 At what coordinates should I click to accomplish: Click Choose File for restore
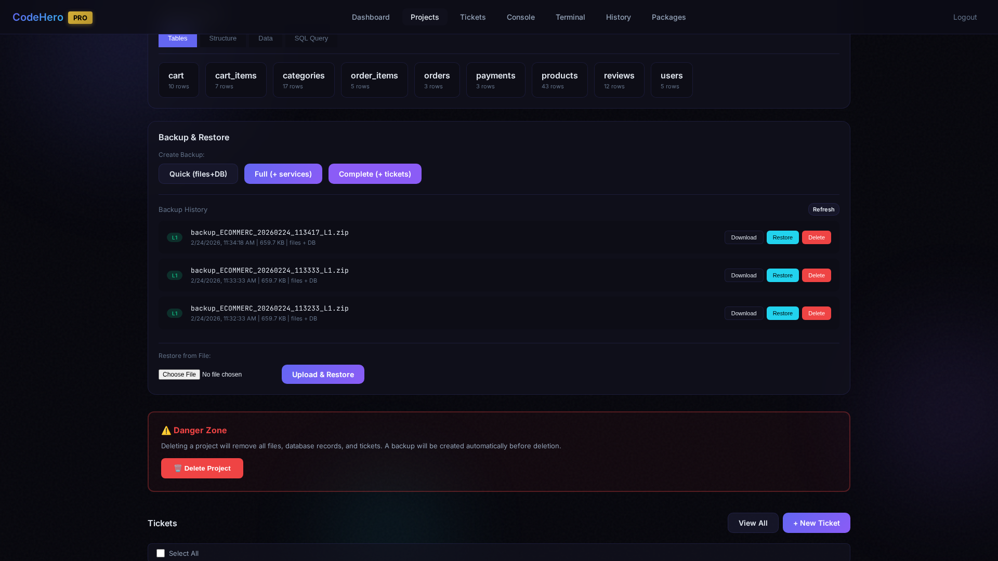(179, 375)
